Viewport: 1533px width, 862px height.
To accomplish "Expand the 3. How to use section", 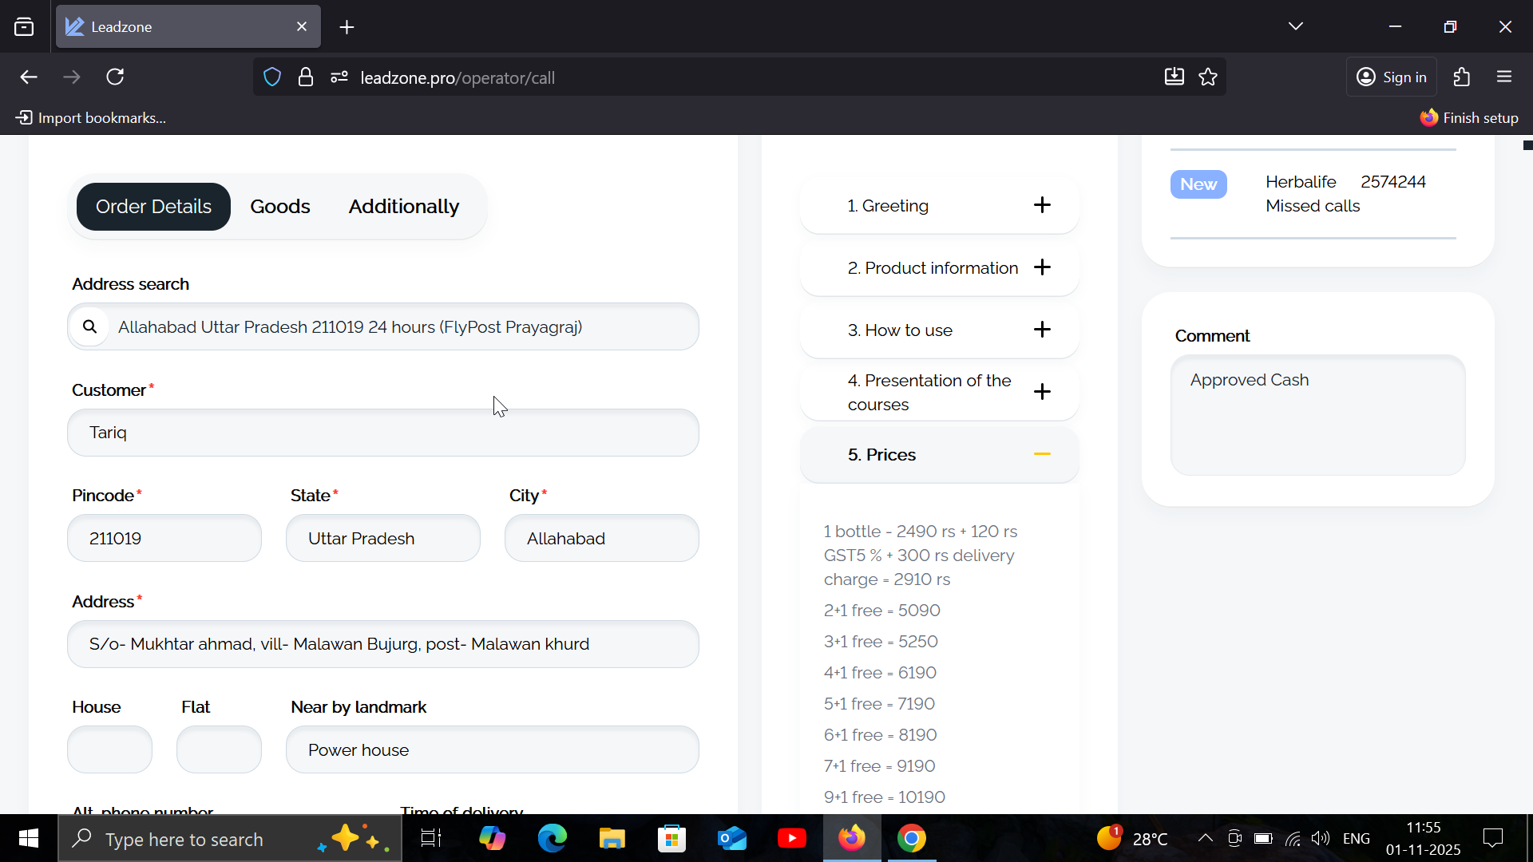I will [1042, 330].
